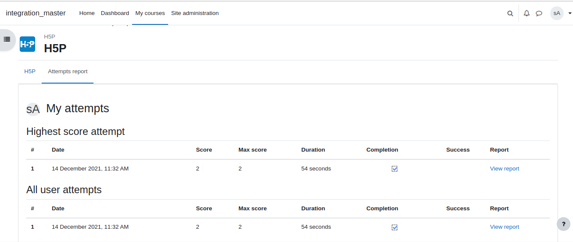
Task: Click completion checkmark in Highest score attempt
Action: click(395, 169)
